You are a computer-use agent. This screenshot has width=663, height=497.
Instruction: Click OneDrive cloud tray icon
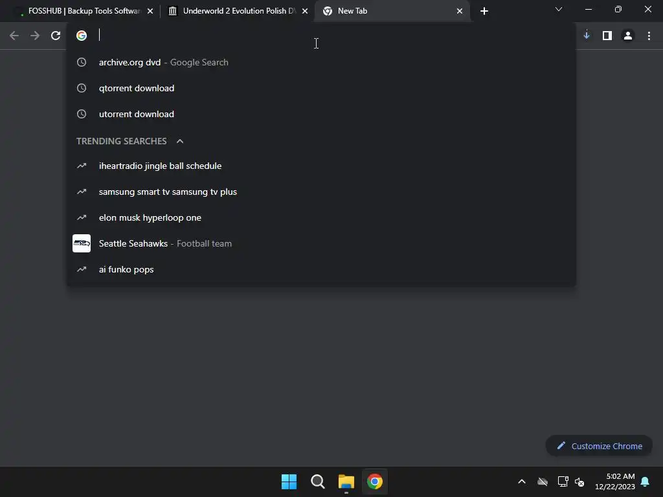pyautogui.click(x=543, y=481)
